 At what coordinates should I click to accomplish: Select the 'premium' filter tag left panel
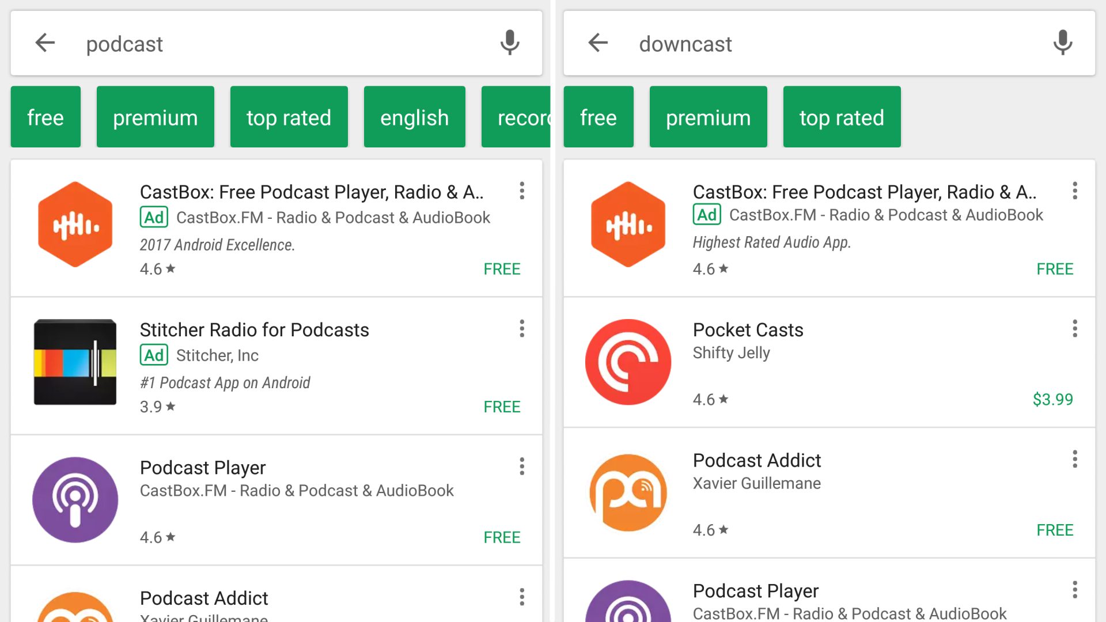(x=155, y=116)
